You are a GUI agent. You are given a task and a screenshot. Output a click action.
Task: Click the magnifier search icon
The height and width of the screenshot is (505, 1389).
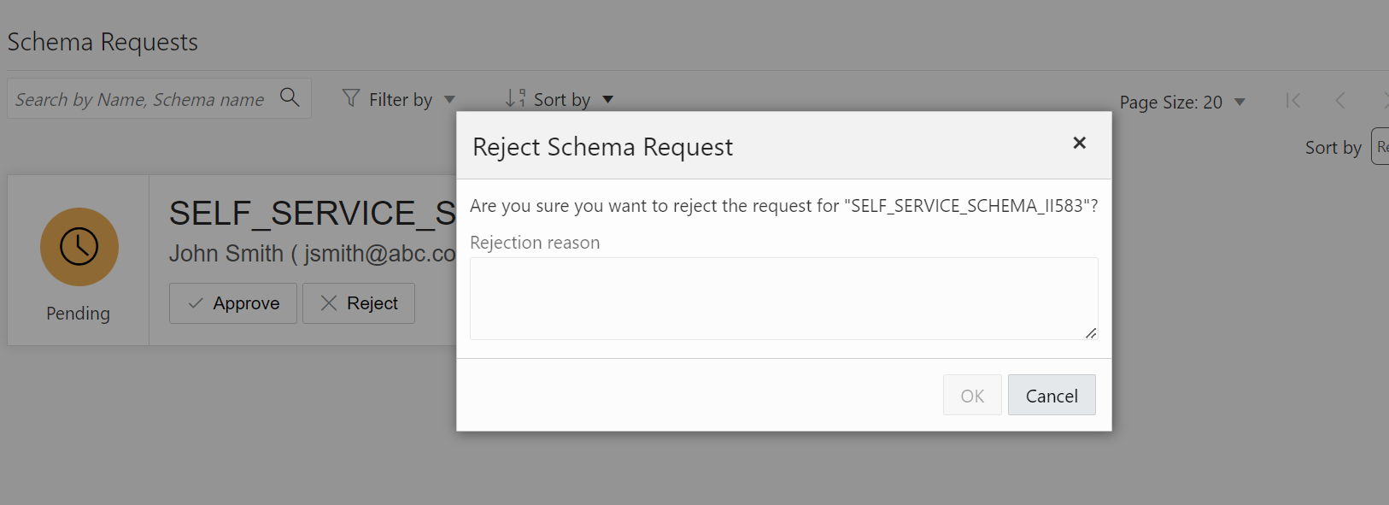[x=290, y=97]
